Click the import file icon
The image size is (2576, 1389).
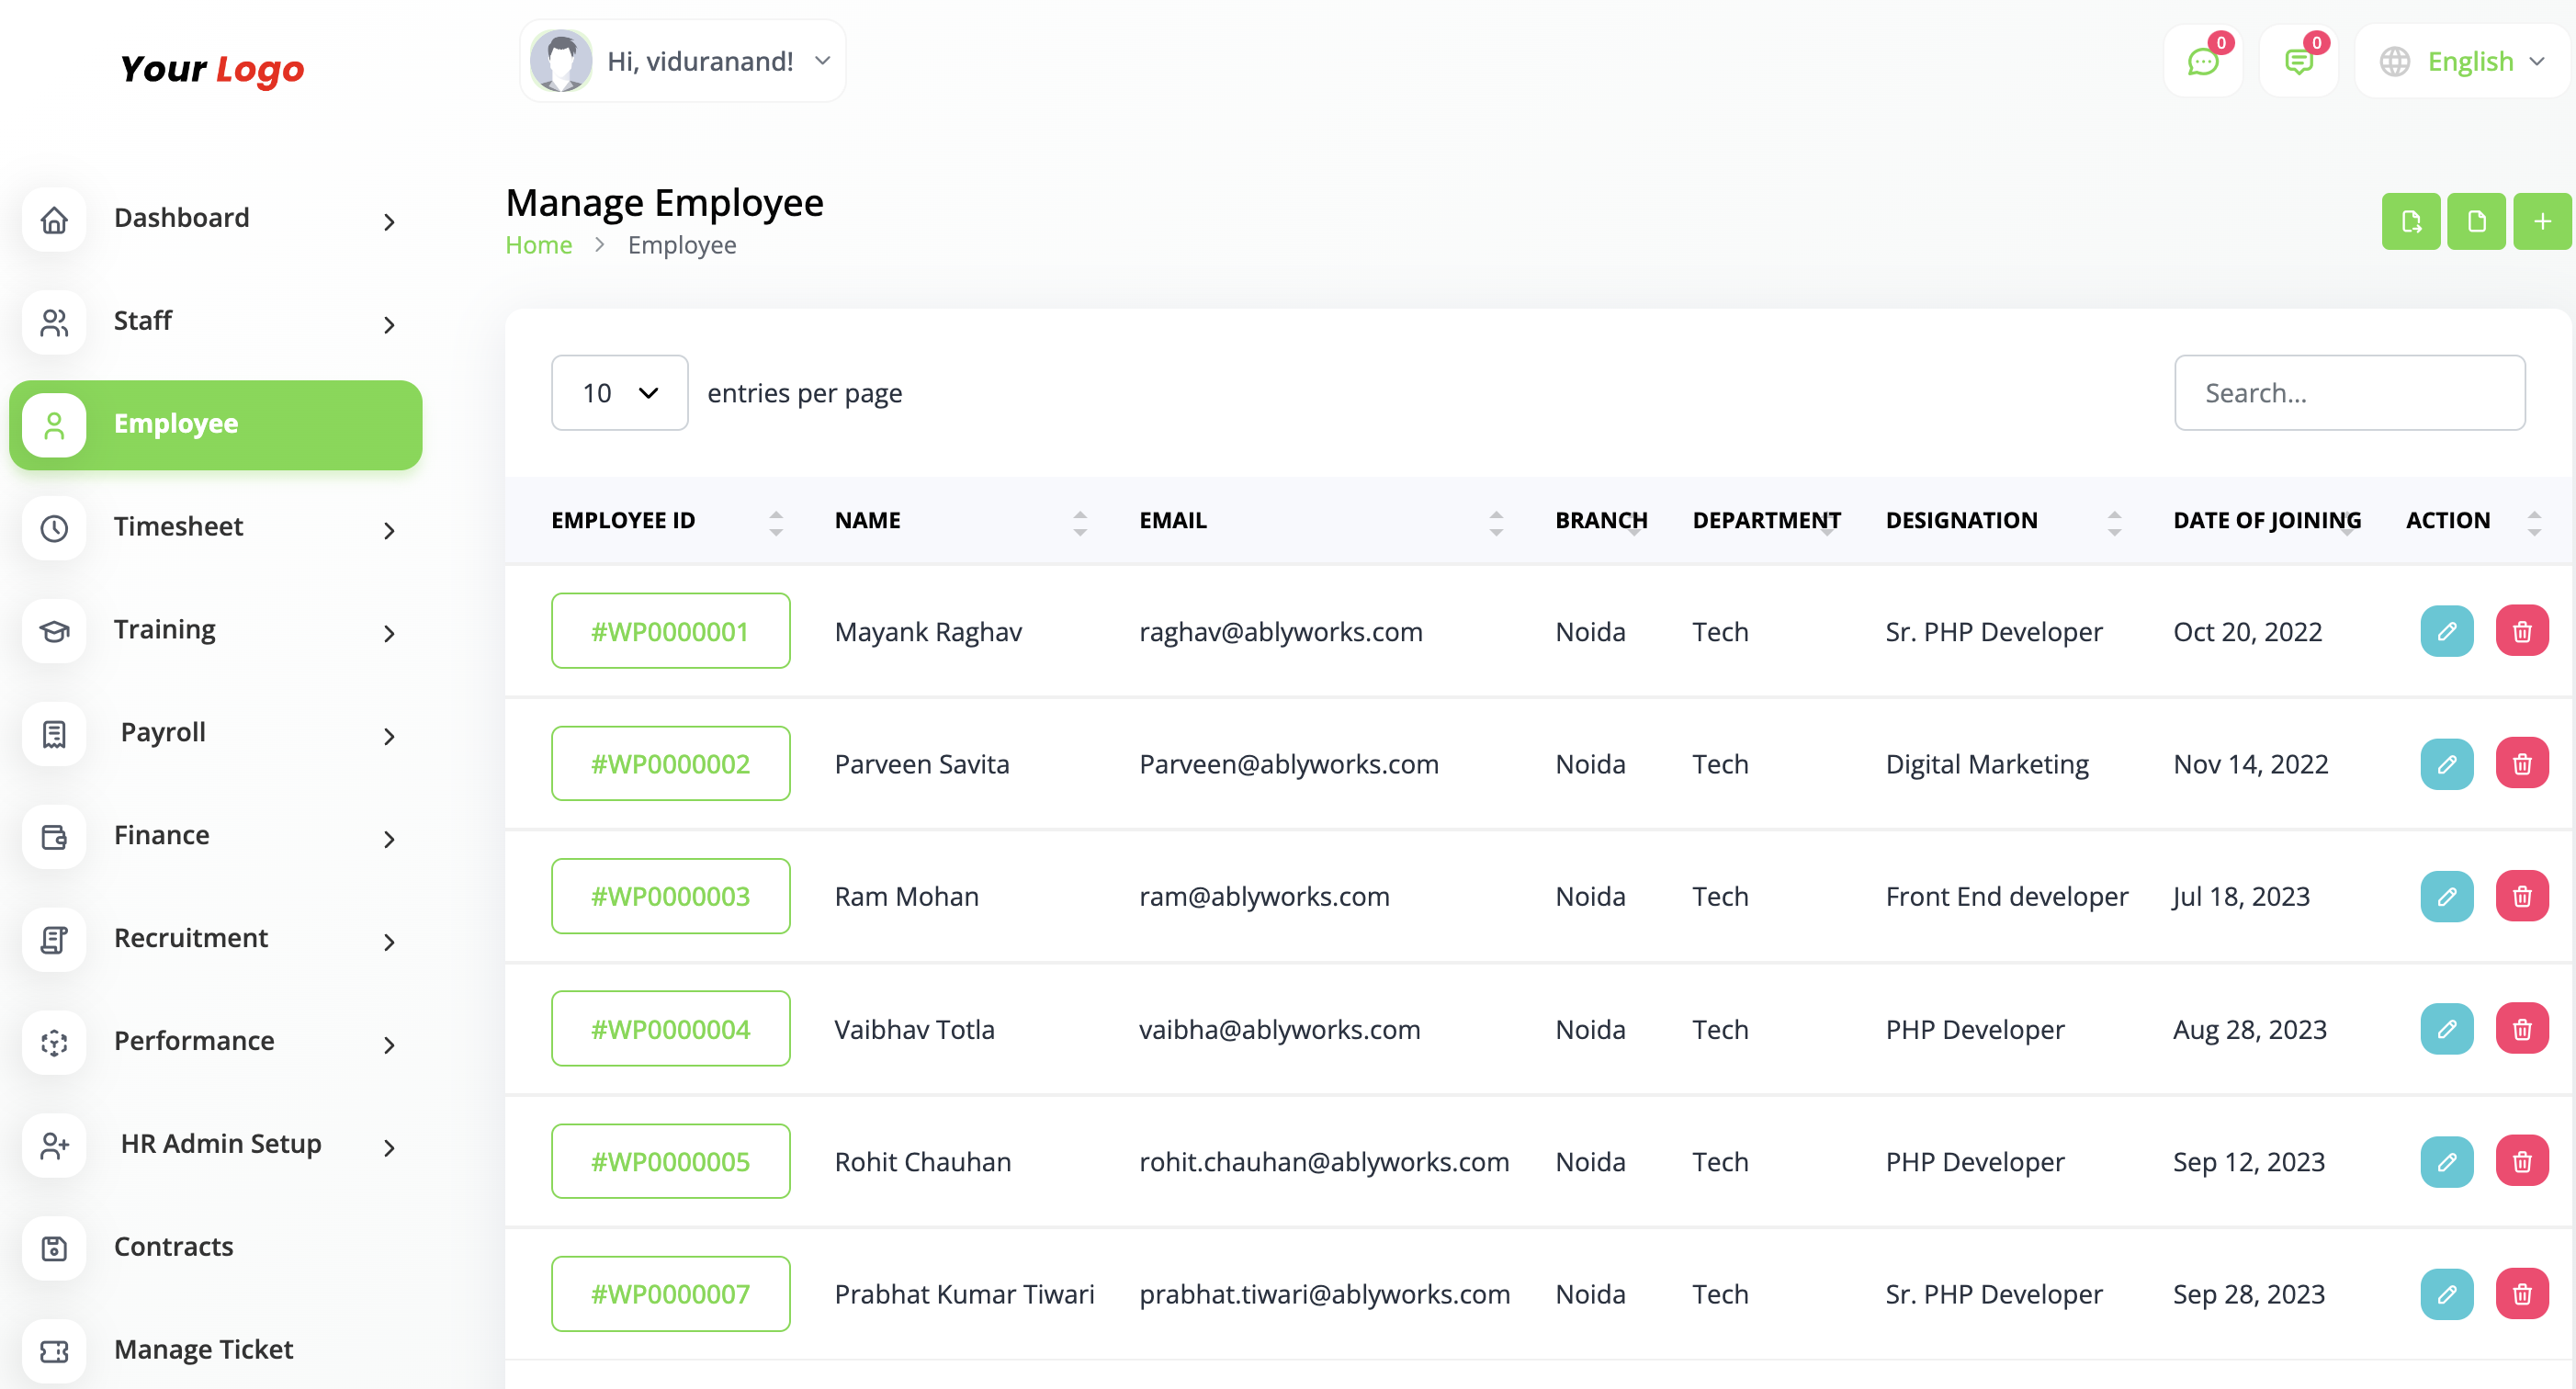pyautogui.click(x=2476, y=220)
